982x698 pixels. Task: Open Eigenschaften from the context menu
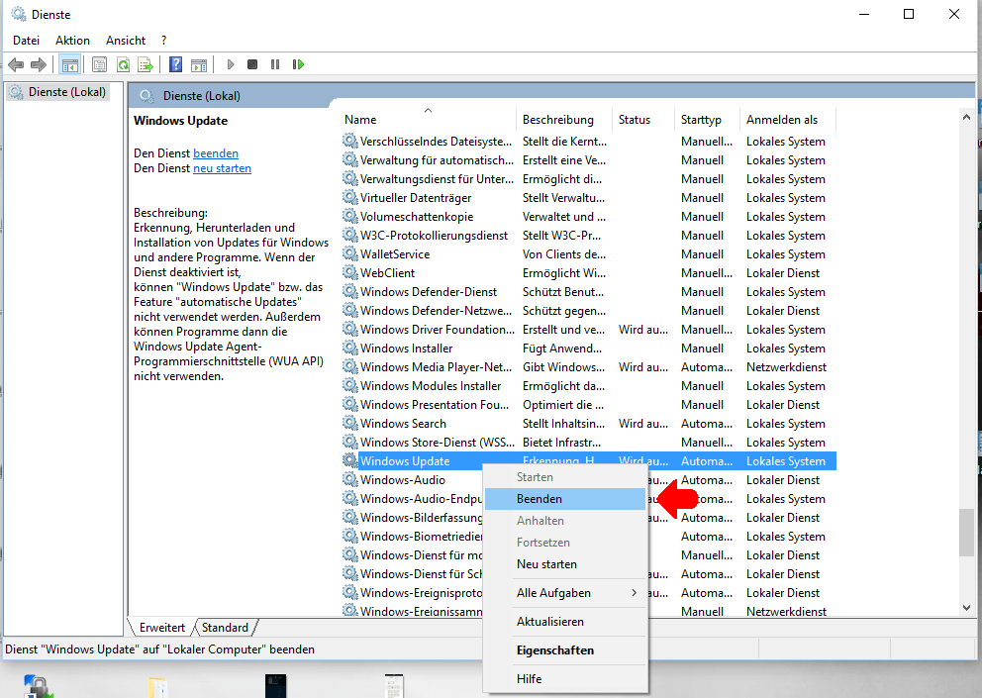pyautogui.click(x=565, y=650)
